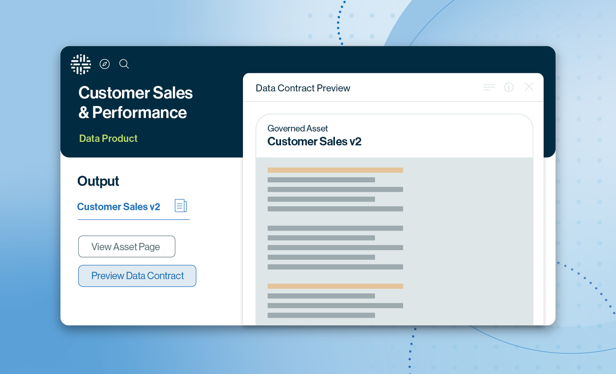
Task: Click the Collibra logo icon
Action: pyautogui.click(x=81, y=64)
